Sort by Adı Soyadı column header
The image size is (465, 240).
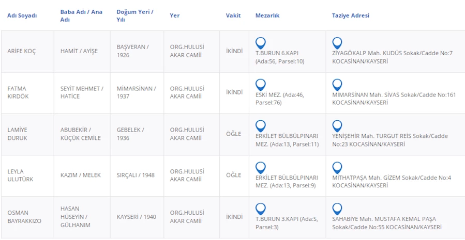(22, 15)
